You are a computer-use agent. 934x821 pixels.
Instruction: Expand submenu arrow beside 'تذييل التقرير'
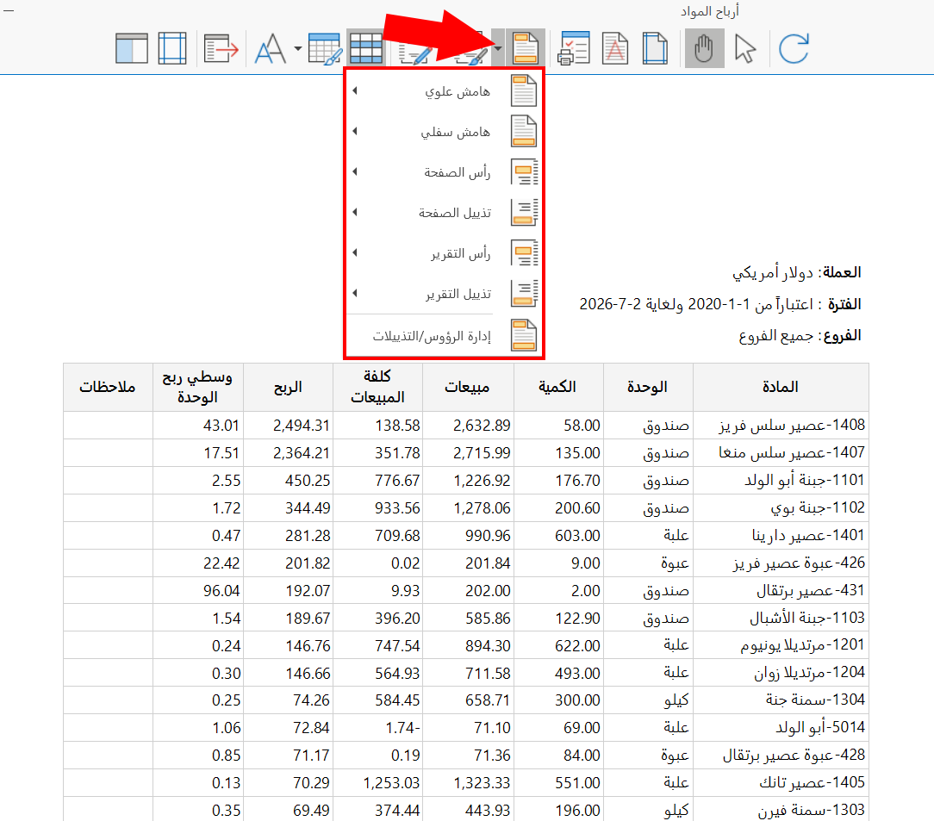[x=355, y=293]
